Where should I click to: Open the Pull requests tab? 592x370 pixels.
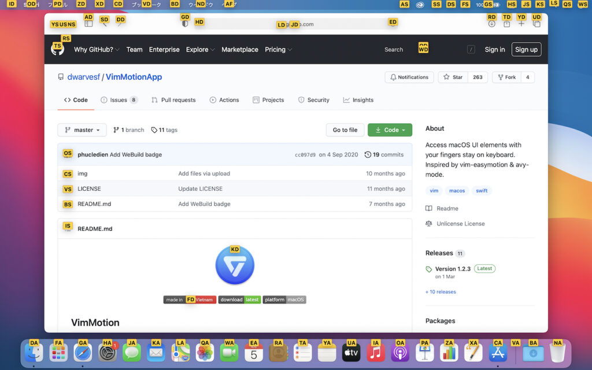click(173, 100)
